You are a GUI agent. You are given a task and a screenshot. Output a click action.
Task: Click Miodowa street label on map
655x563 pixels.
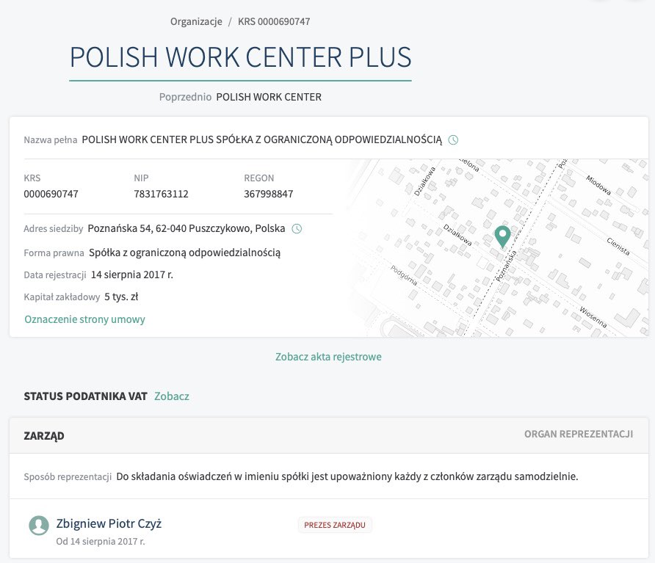click(x=598, y=185)
